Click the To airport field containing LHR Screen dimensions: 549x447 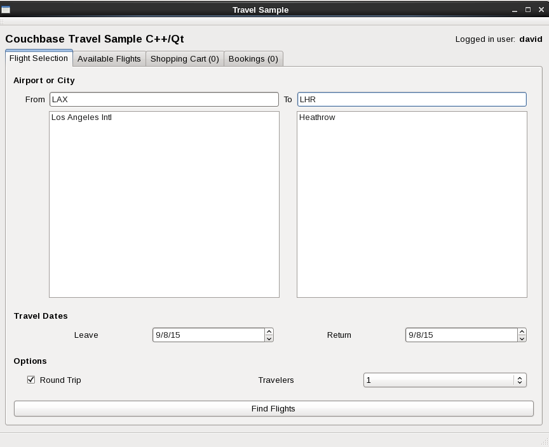coord(412,99)
